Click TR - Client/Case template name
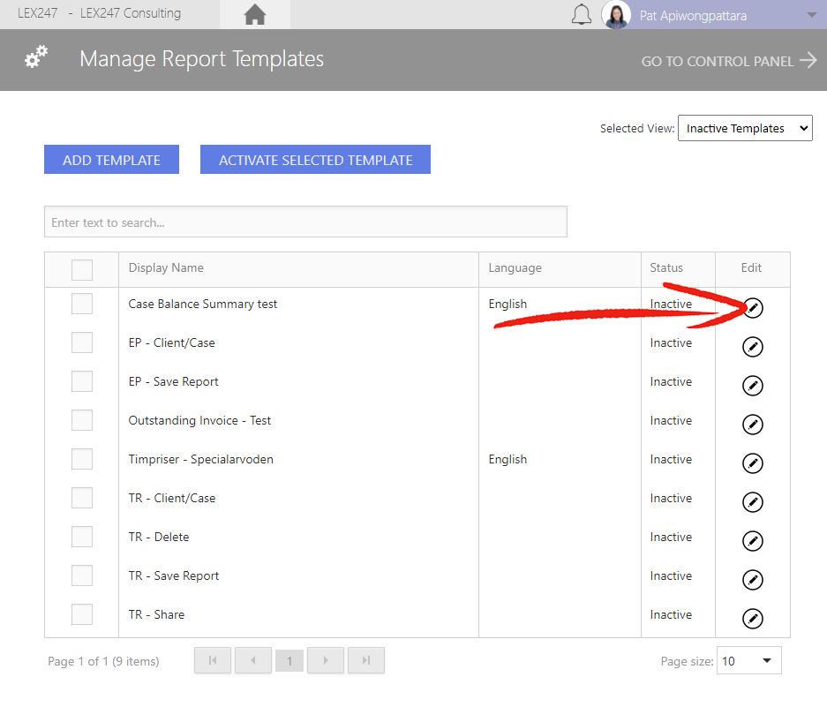The image size is (827, 707). pyautogui.click(x=172, y=498)
